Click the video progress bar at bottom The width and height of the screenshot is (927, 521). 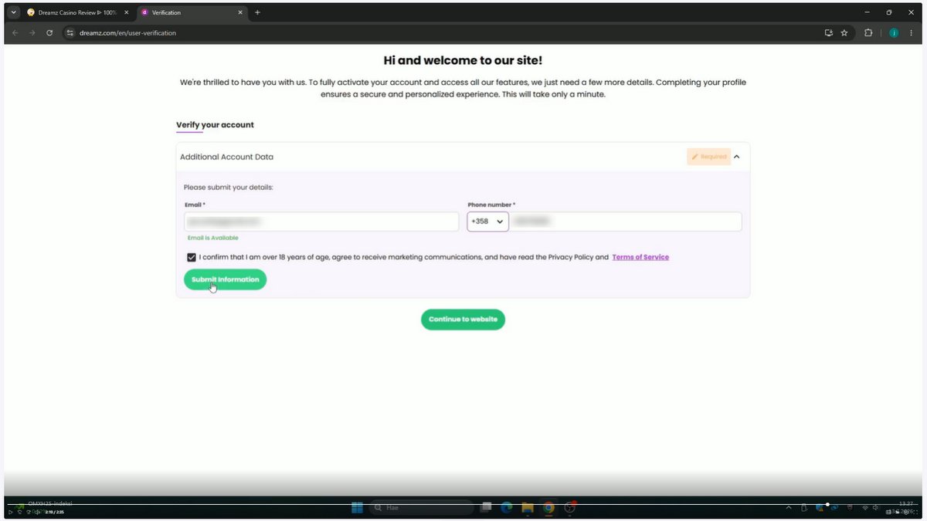click(x=463, y=505)
